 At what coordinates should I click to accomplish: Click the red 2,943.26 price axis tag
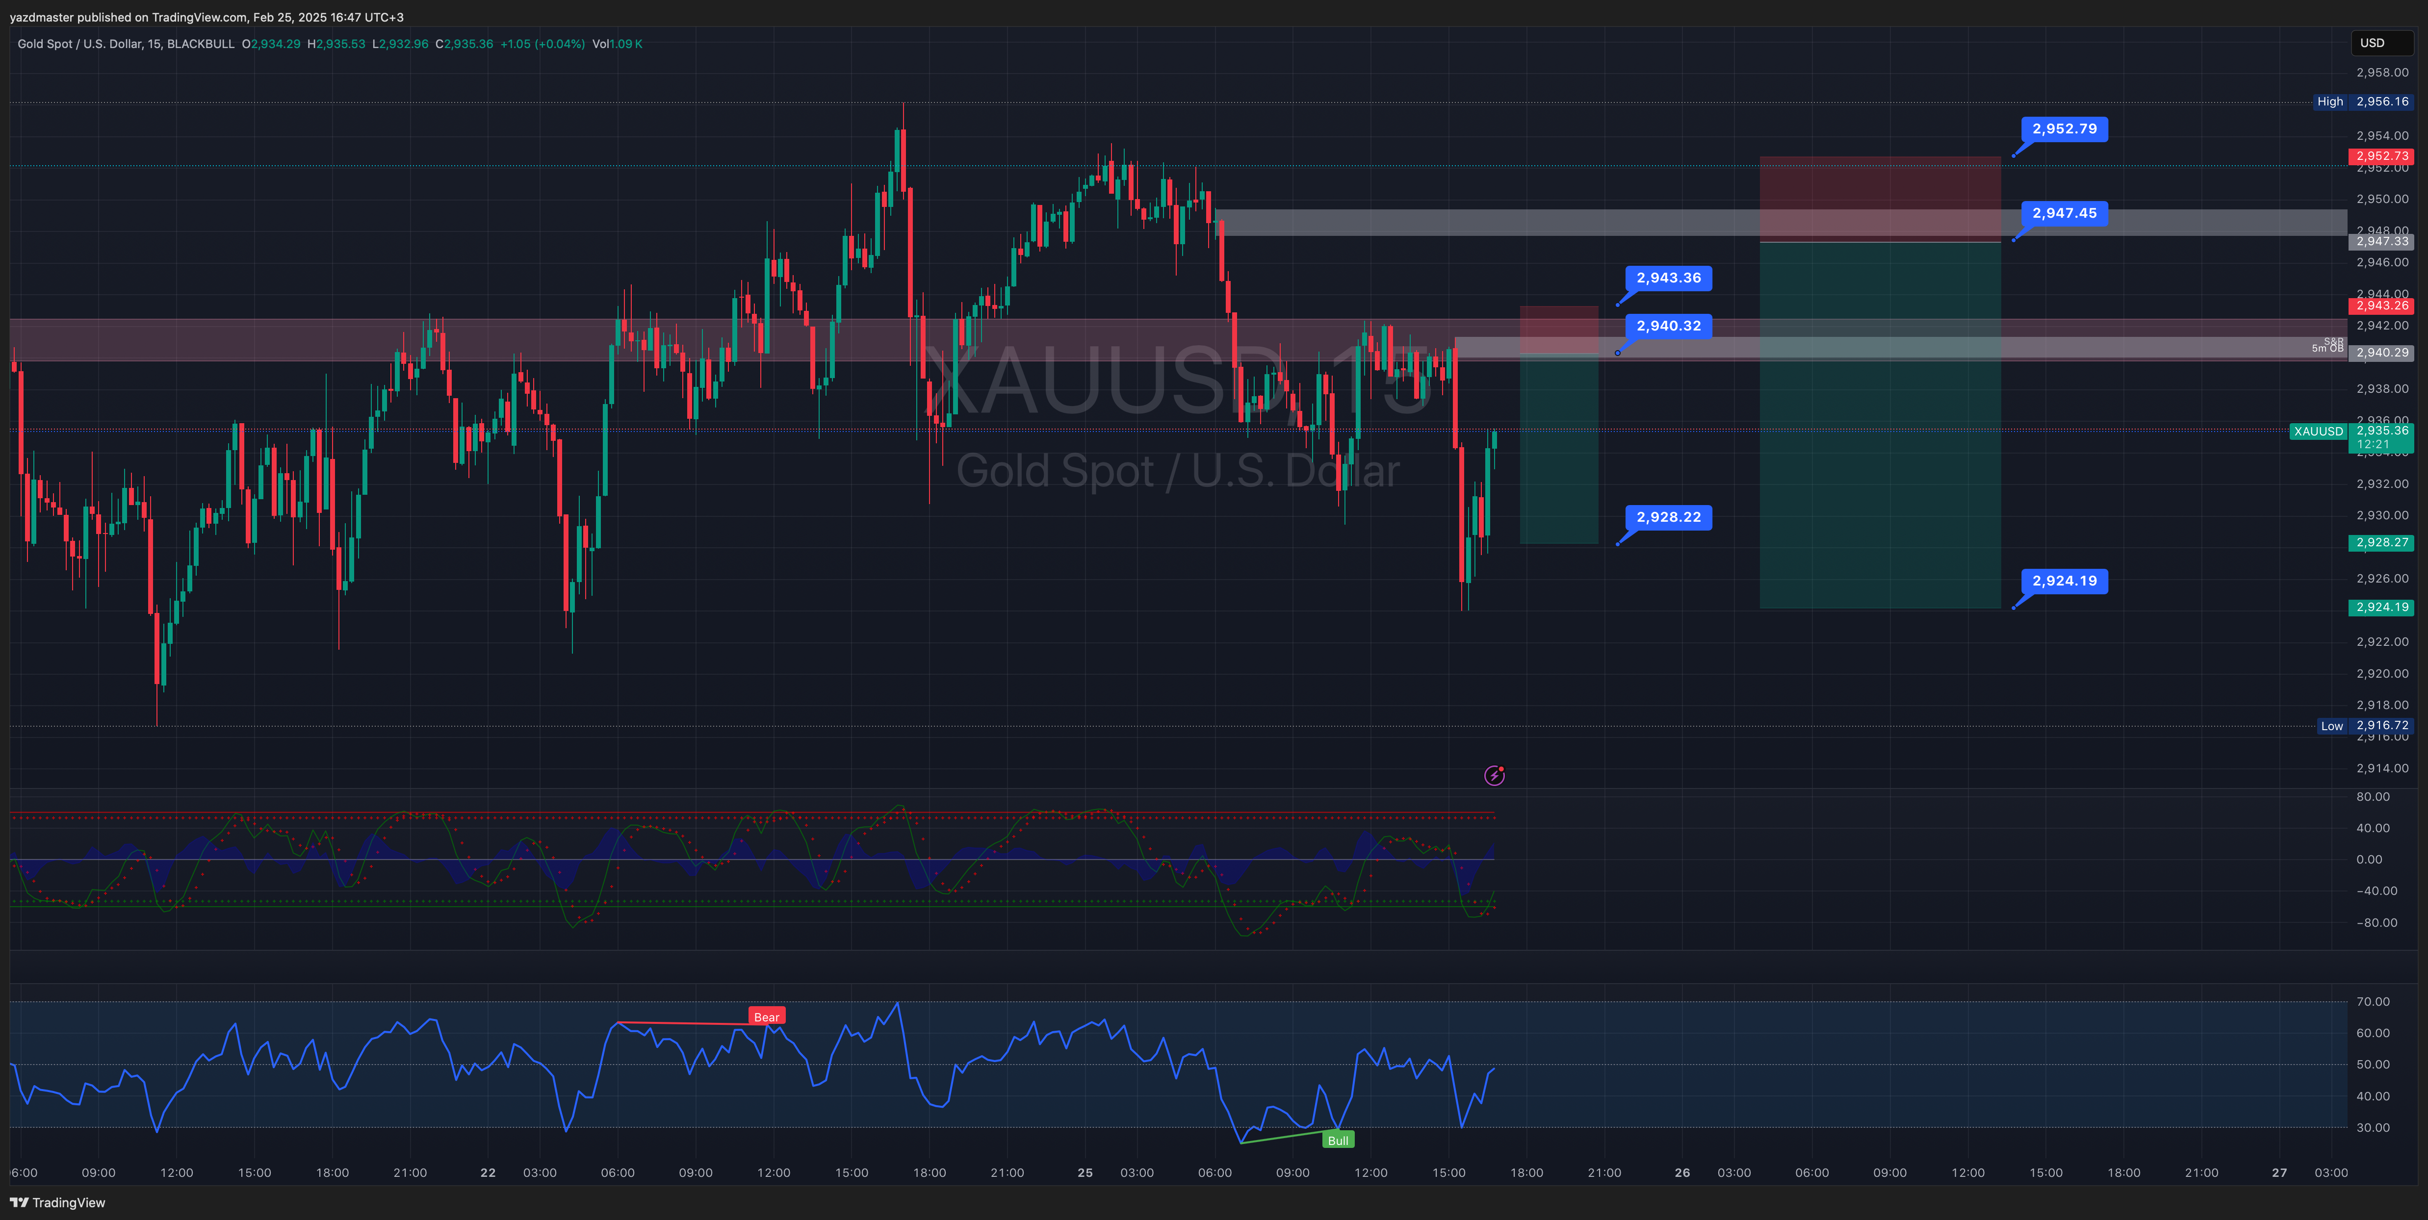point(2381,305)
